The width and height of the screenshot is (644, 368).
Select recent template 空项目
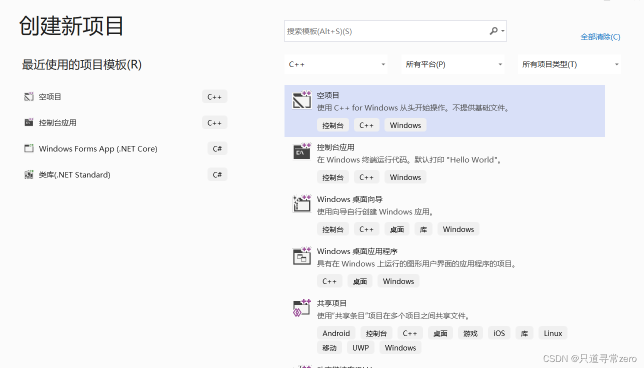tap(50, 96)
